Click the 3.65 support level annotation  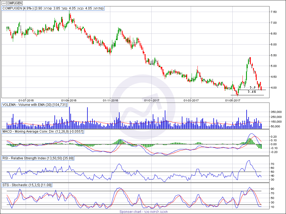tap(252, 92)
